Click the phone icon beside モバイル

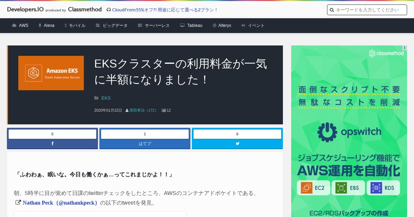66,25
